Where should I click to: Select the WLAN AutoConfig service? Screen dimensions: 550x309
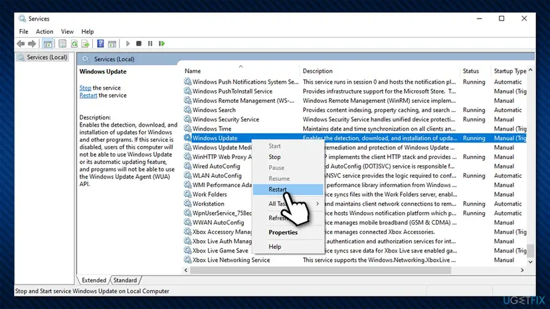(217, 176)
